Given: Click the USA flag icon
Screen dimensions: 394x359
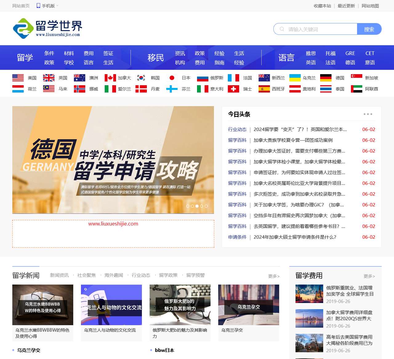Looking at the screenshot, I should pyautogui.click(x=18, y=78).
